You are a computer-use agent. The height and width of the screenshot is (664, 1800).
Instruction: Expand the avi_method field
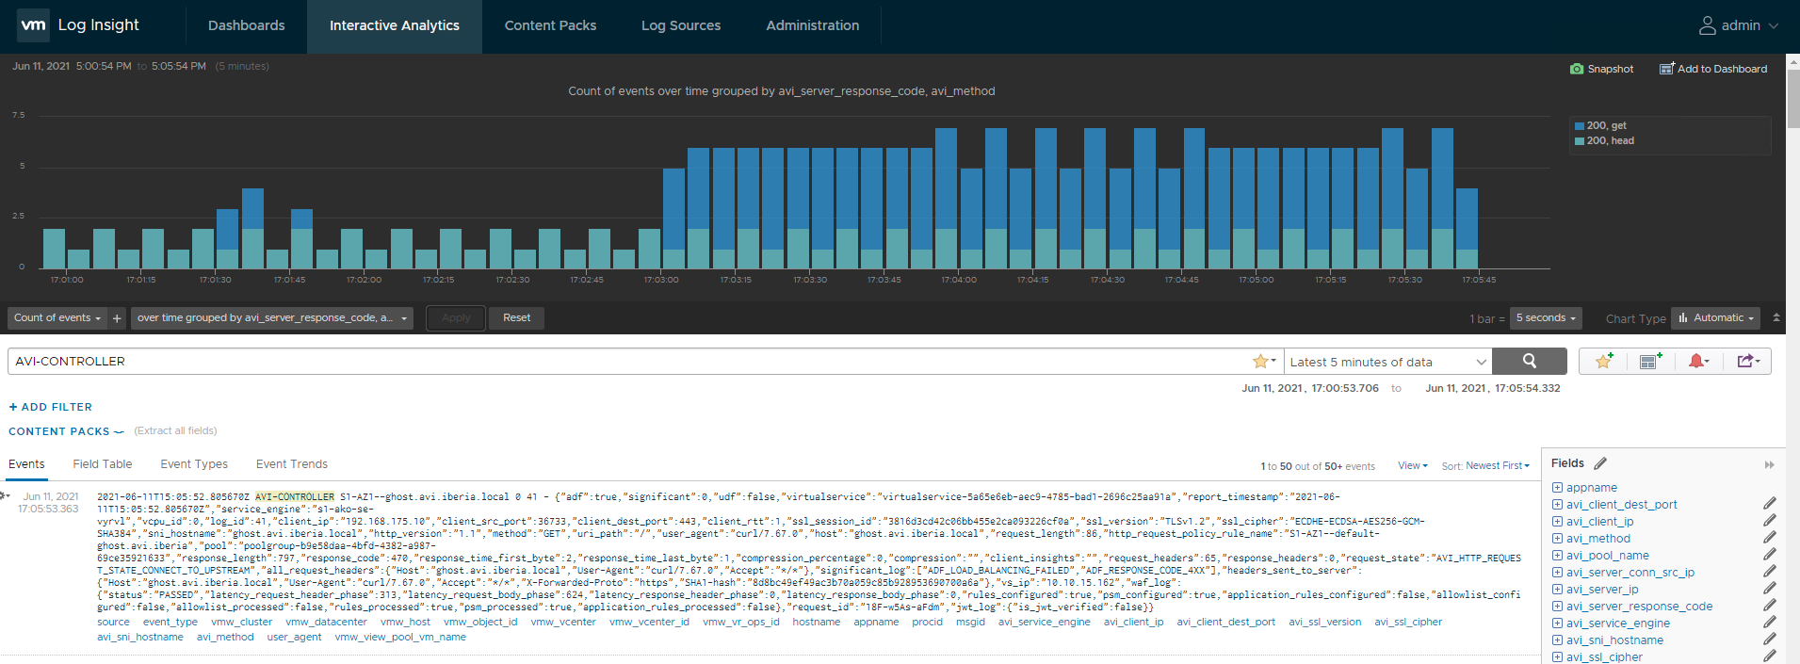[1558, 539]
